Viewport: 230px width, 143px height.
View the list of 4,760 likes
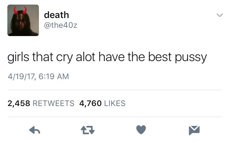(102, 103)
